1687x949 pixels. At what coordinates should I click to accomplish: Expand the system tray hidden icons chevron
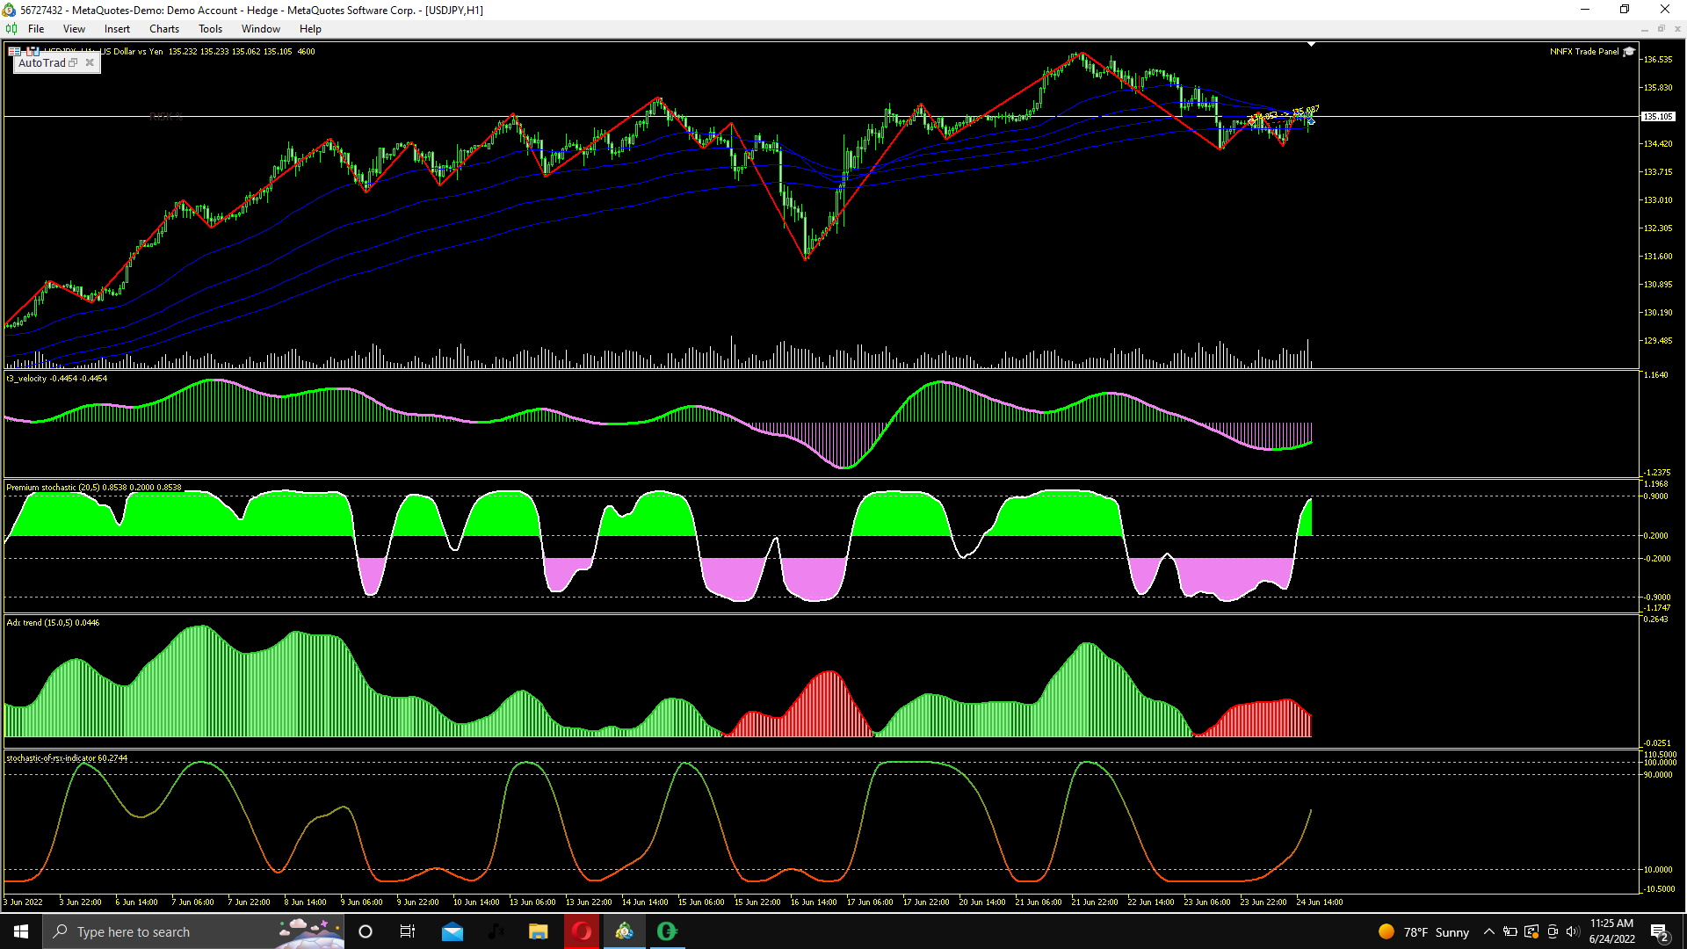(x=1488, y=931)
